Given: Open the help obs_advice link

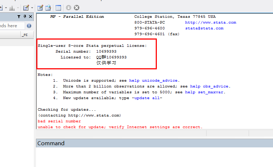Looking at the screenshot, I should [x=209, y=86].
